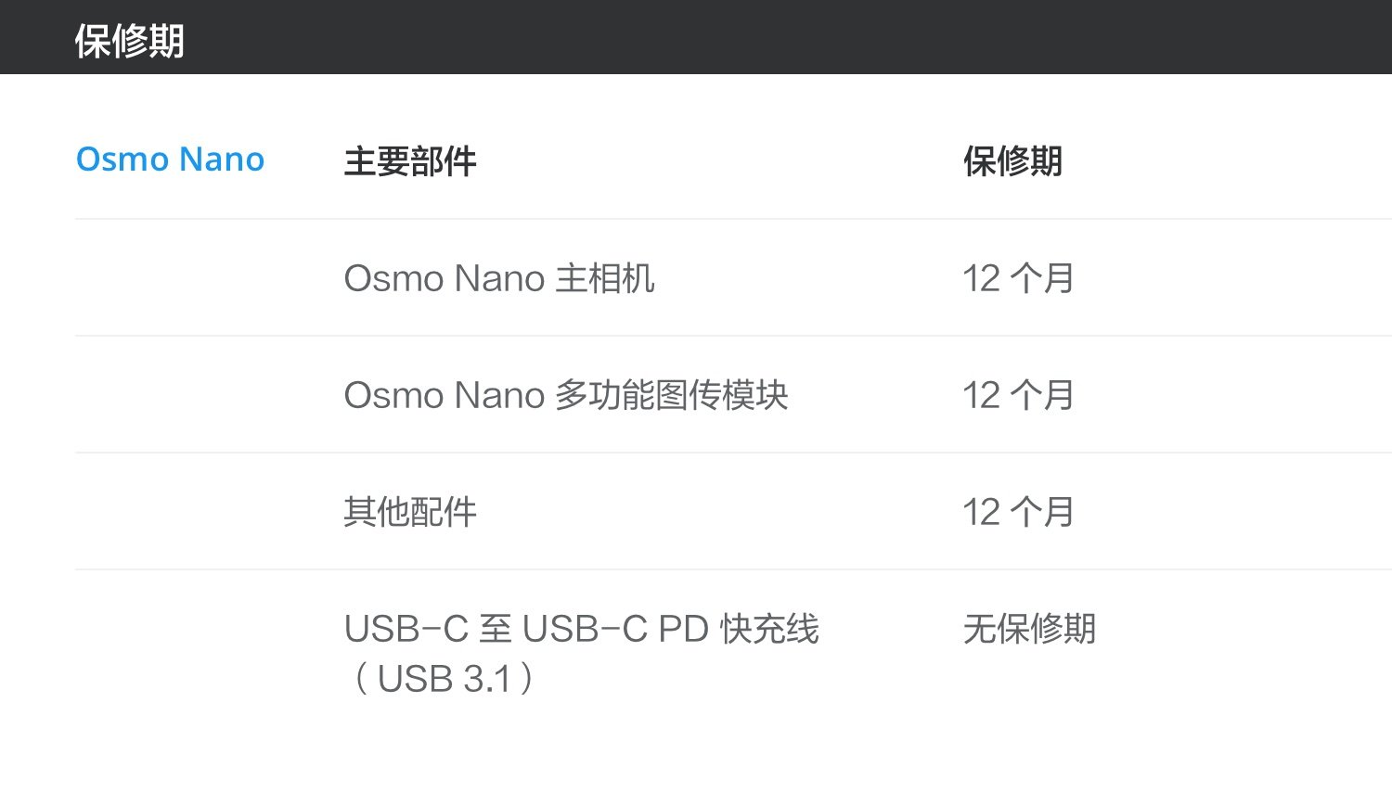Click the second "USB-C" before PD
Image resolution: width=1392 pixels, height=792 pixels.
click(x=585, y=629)
